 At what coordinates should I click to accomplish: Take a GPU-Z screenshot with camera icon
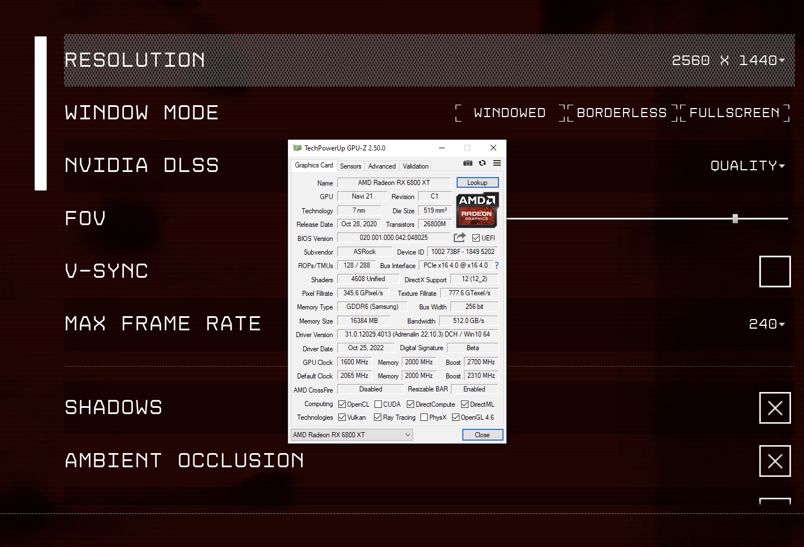coord(468,163)
